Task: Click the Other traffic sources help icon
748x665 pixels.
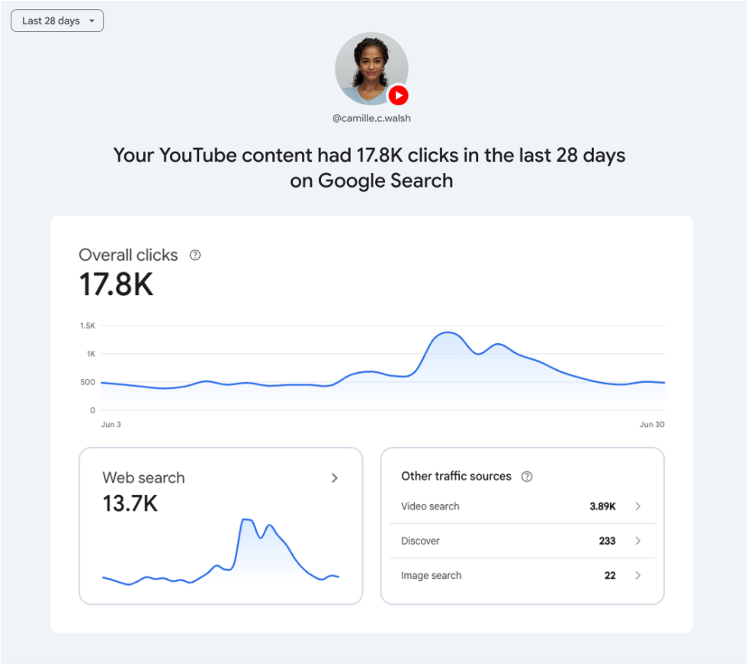Action: (527, 477)
